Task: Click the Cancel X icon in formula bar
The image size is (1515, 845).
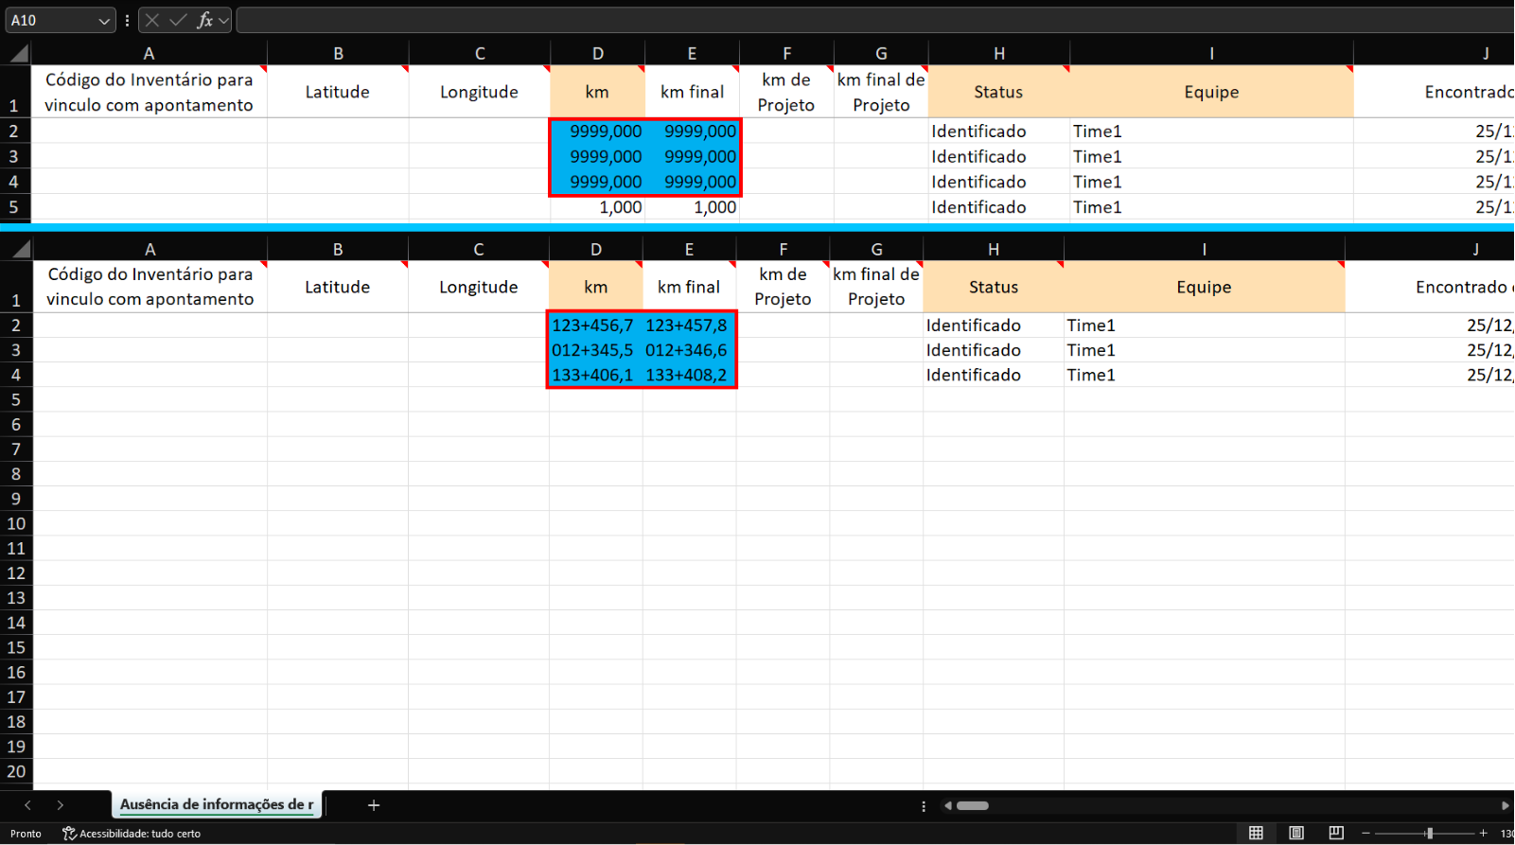Action: pos(152,20)
